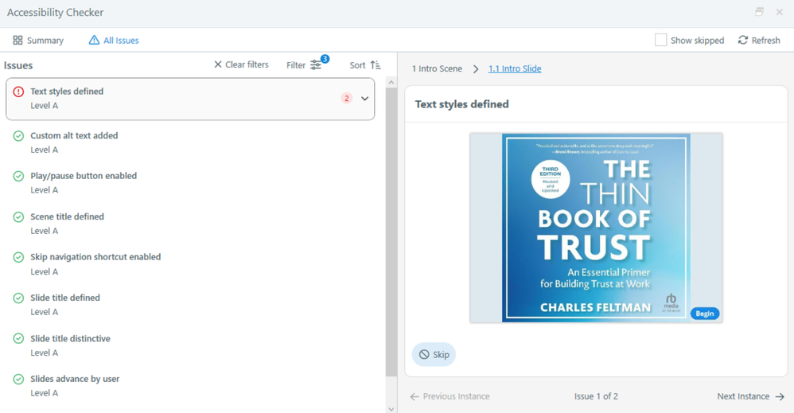Restore the Accessibility Checker window
Screen dimensions: 794x413
tap(759, 12)
